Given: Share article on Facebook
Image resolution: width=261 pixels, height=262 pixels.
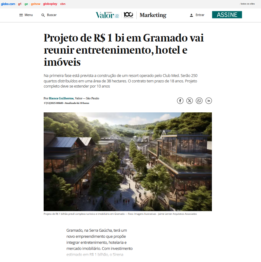Looking at the screenshot, I should coord(180,101).
